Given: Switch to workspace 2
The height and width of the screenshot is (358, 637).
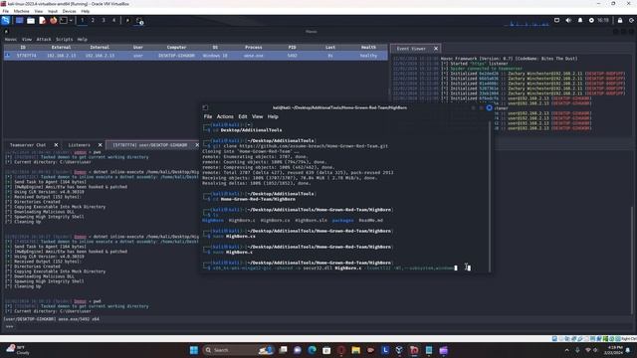Looking at the screenshot, I should tap(93, 20).
